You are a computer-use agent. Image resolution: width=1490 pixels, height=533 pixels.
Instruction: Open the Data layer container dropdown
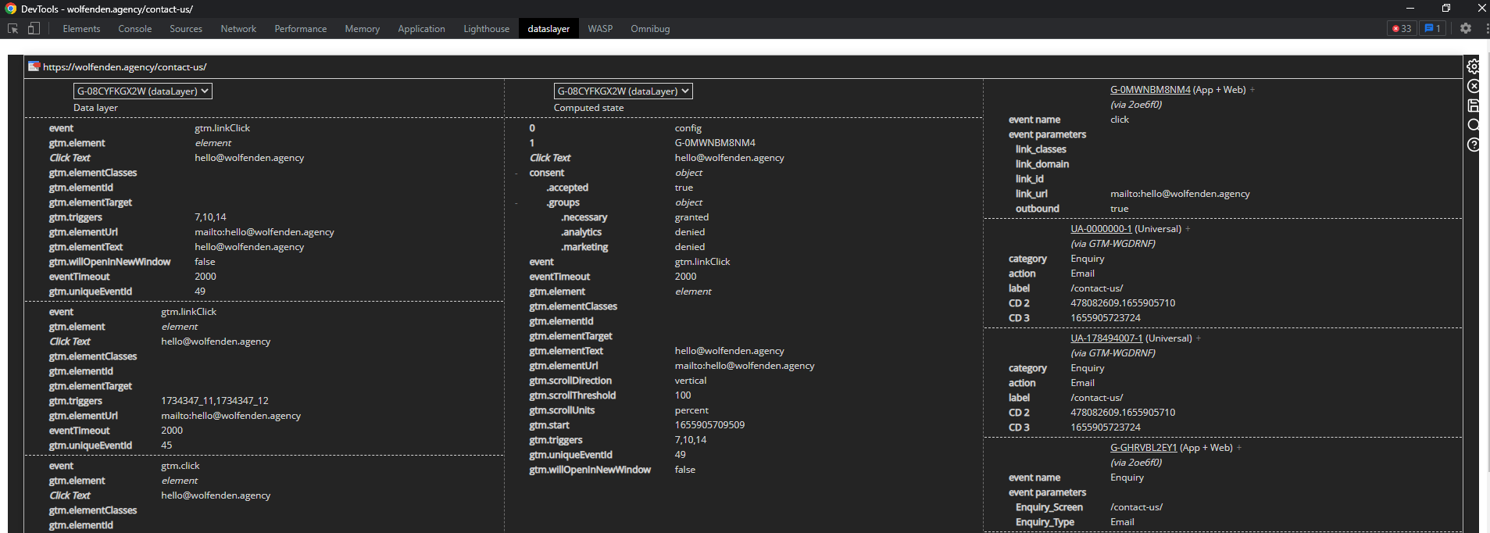[143, 91]
